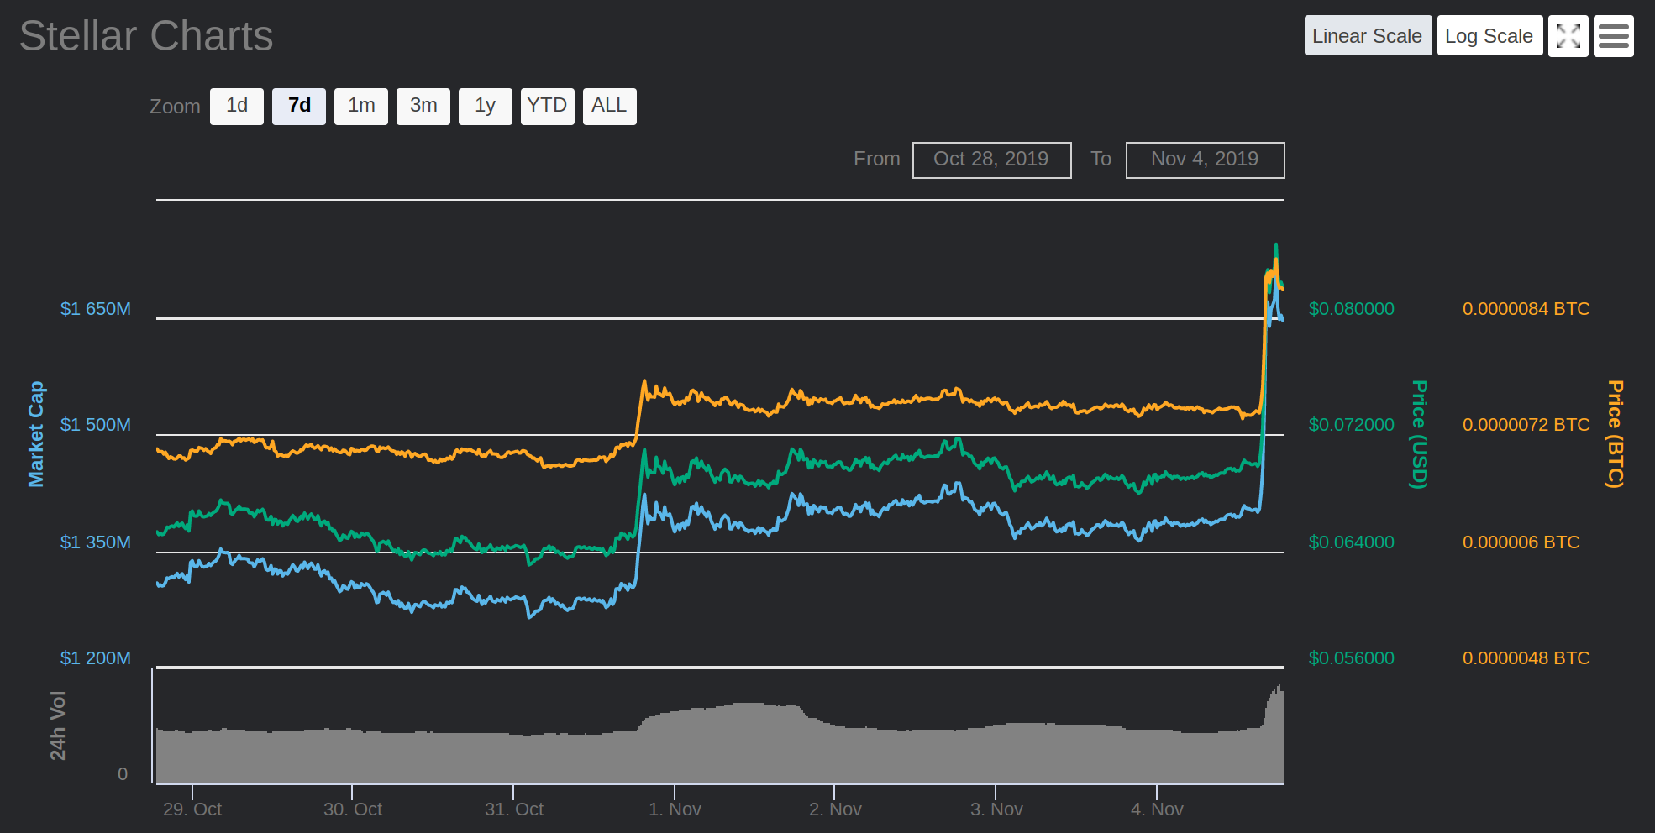Click the 3. Nov date tick
This screenshot has width=1655, height=833.
(x=996, y=809)
